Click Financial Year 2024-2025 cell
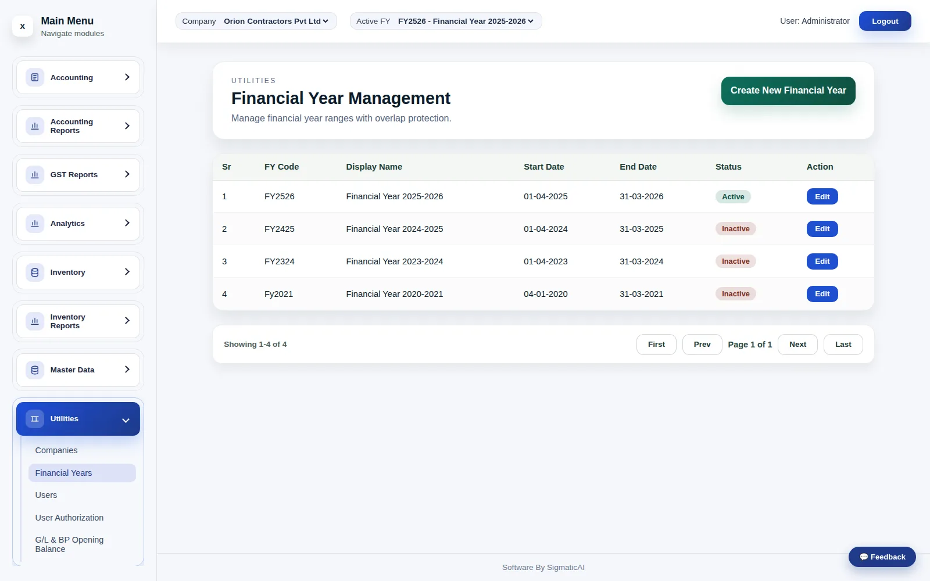Viewport: 930px width, 581px height. pyautogui.click(x=394, y=229)
